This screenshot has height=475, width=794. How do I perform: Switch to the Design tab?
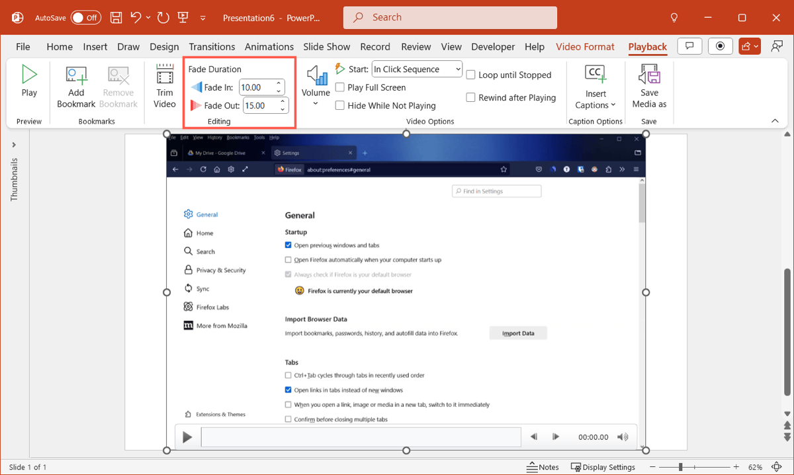[x=164, y=46]
